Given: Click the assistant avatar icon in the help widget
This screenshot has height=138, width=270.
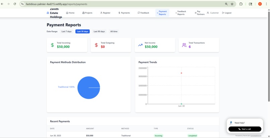Looking at the screenshot, I should click(231, 123).
